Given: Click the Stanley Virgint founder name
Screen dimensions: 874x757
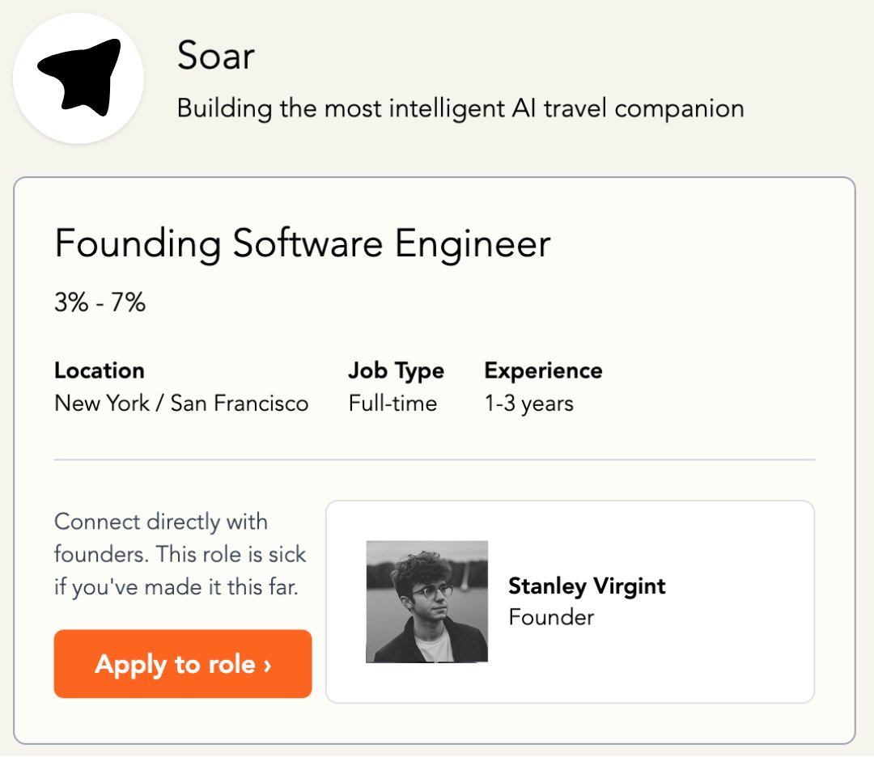Looking at the screenshot, I should tap(587, 586).
